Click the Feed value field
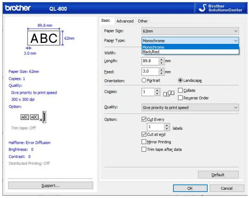This screenshot has height=198, width=249. tap(150, 72)
